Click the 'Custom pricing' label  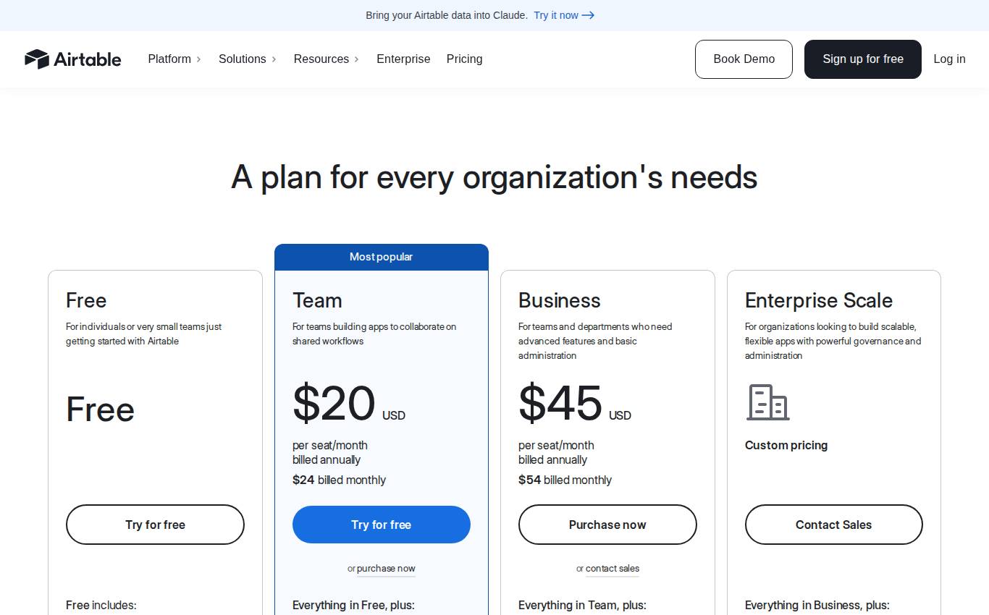(x=786, y=445)
